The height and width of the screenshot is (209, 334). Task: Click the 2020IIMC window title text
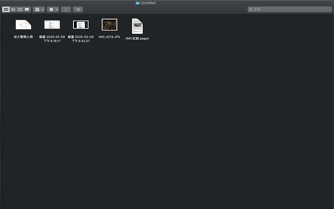pyautogui.click(x=148, y=3)
